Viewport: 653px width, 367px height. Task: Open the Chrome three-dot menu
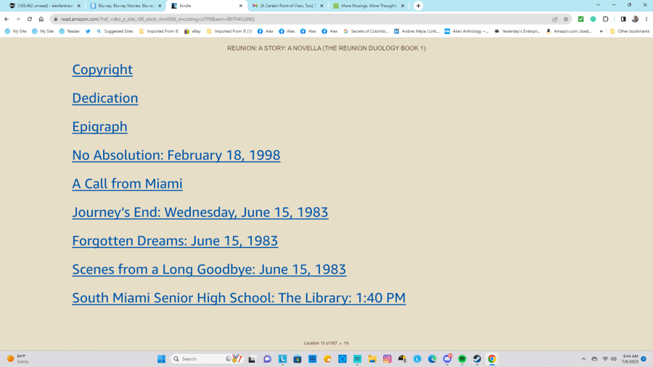[x=646, y=19]
